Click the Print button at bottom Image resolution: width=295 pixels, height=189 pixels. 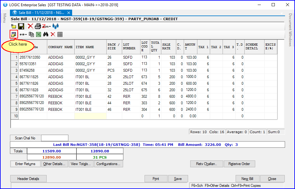[x=156, y=179]
